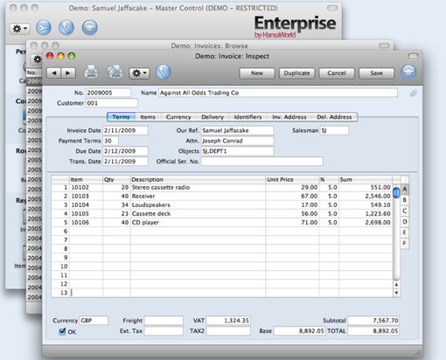Click the graduation cap help icon in the Invoice window
The width and height of the screenshot is (446, 360).
[x=408, y=73]
